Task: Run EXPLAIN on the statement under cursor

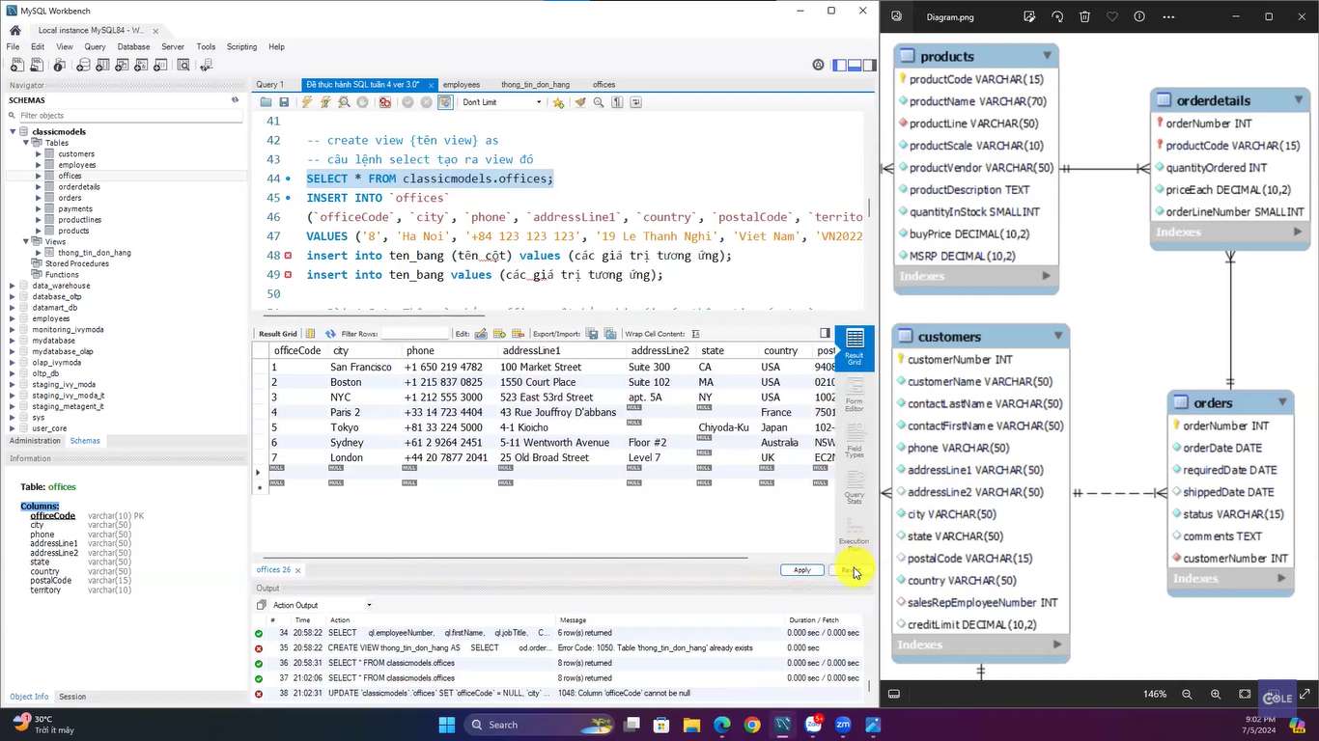Action: [344, 102]
